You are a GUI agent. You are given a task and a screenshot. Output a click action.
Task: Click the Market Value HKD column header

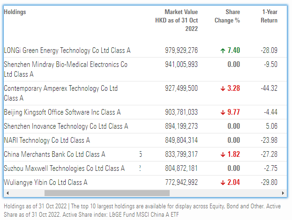(x=177, y=20)
